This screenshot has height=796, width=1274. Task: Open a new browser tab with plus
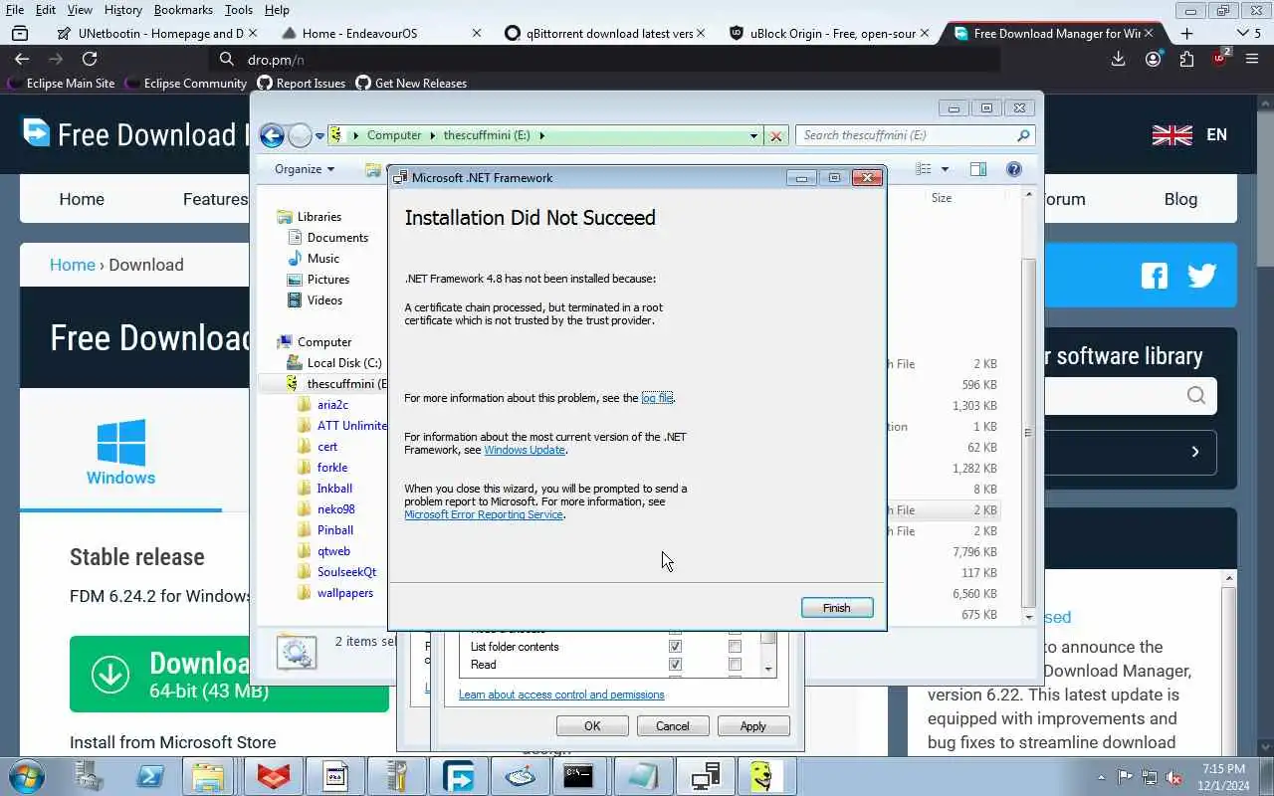[x=1186, y=33]
